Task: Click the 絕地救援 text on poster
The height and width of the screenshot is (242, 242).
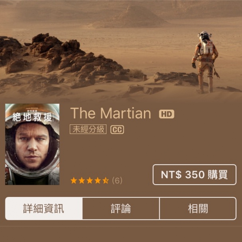Action: pyautogui.click(x=32, y=117)
